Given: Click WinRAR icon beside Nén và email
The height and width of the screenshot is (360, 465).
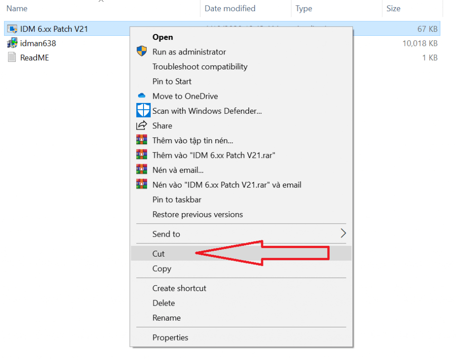Looking at the screenshot, I should coord(142,170).
